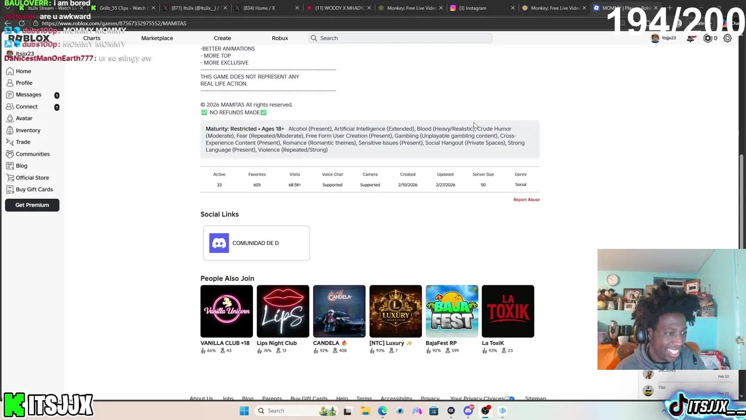
Task: Open BajaFest RP game thumbnail
Action: point(452,311)
